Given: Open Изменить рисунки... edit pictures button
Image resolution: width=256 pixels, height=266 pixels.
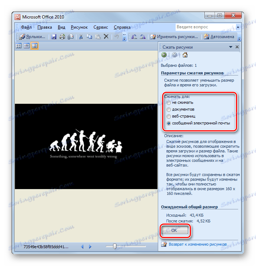Looking at the screenshot, I should 174,37.
